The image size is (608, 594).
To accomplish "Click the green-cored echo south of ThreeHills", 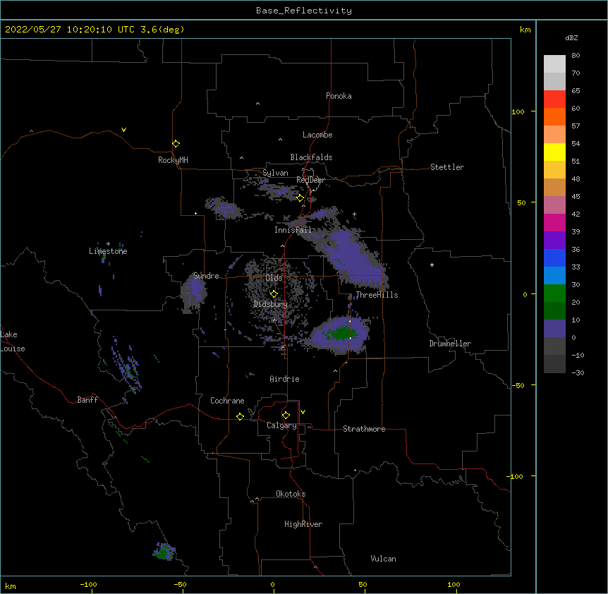I will coord(340,334).
